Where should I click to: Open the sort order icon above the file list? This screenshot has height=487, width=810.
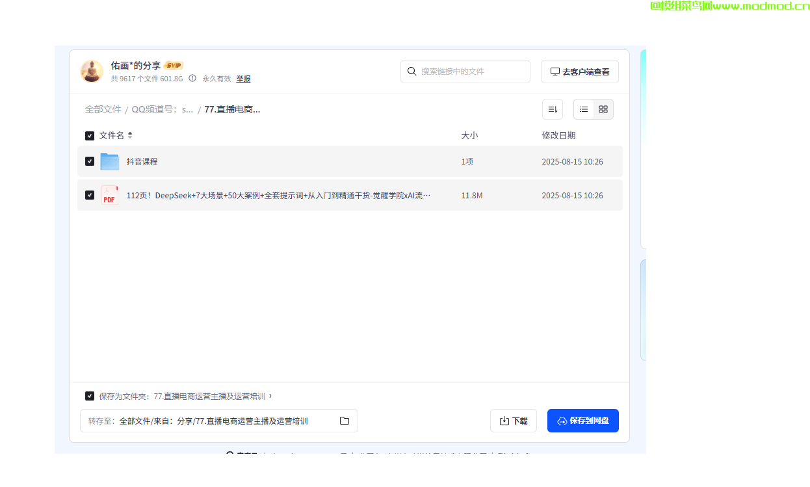(553, 109)
